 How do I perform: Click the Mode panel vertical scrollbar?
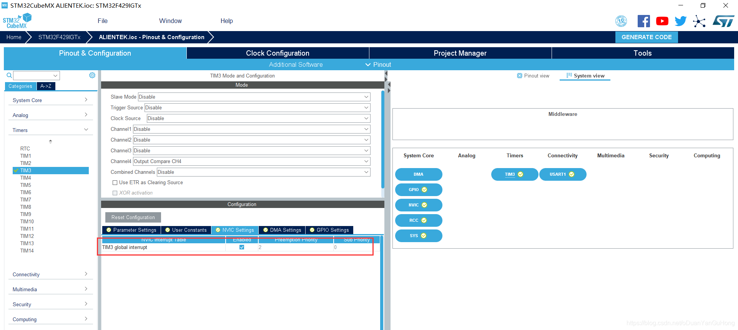pyautogui.click(x=382, y=139)
